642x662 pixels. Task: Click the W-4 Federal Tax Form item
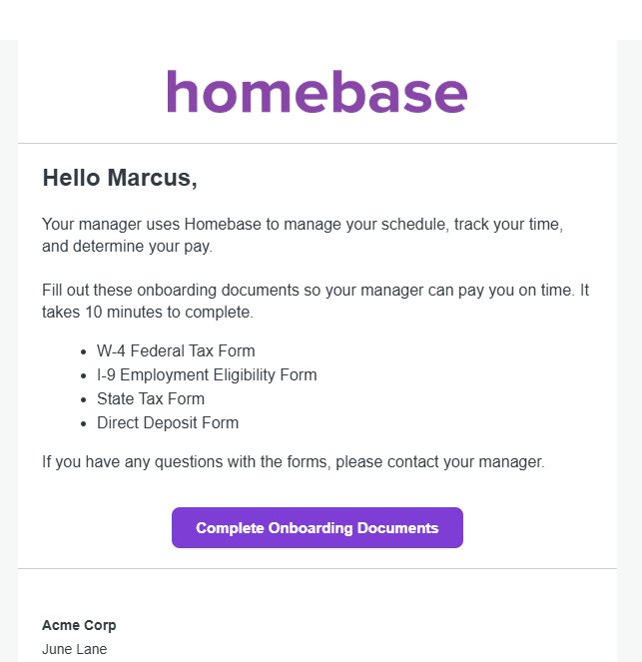pos(176,350)
